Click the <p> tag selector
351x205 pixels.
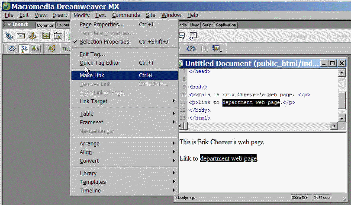193,198
